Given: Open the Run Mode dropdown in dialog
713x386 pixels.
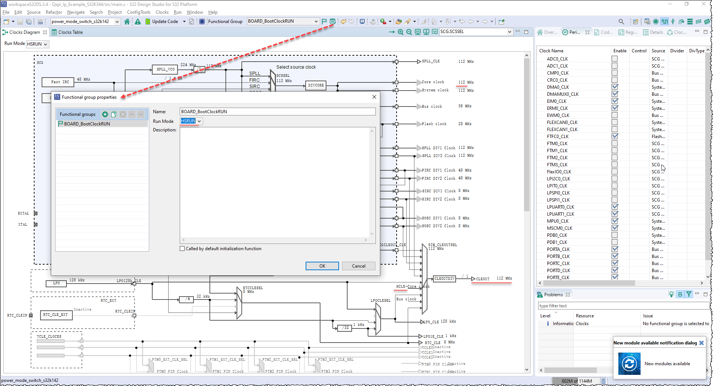Looking at the screenshot, I should point(199,121).
